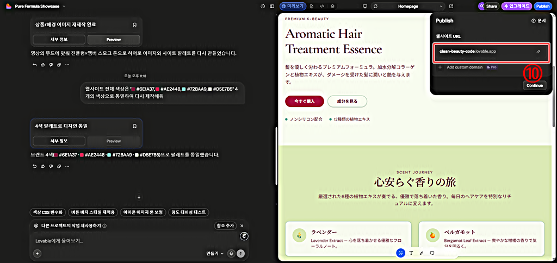Image resolution: width=557 pixels, height=263 pixels.
Task: Open more options under 영상의 무드 message
Action: [67, 65]
